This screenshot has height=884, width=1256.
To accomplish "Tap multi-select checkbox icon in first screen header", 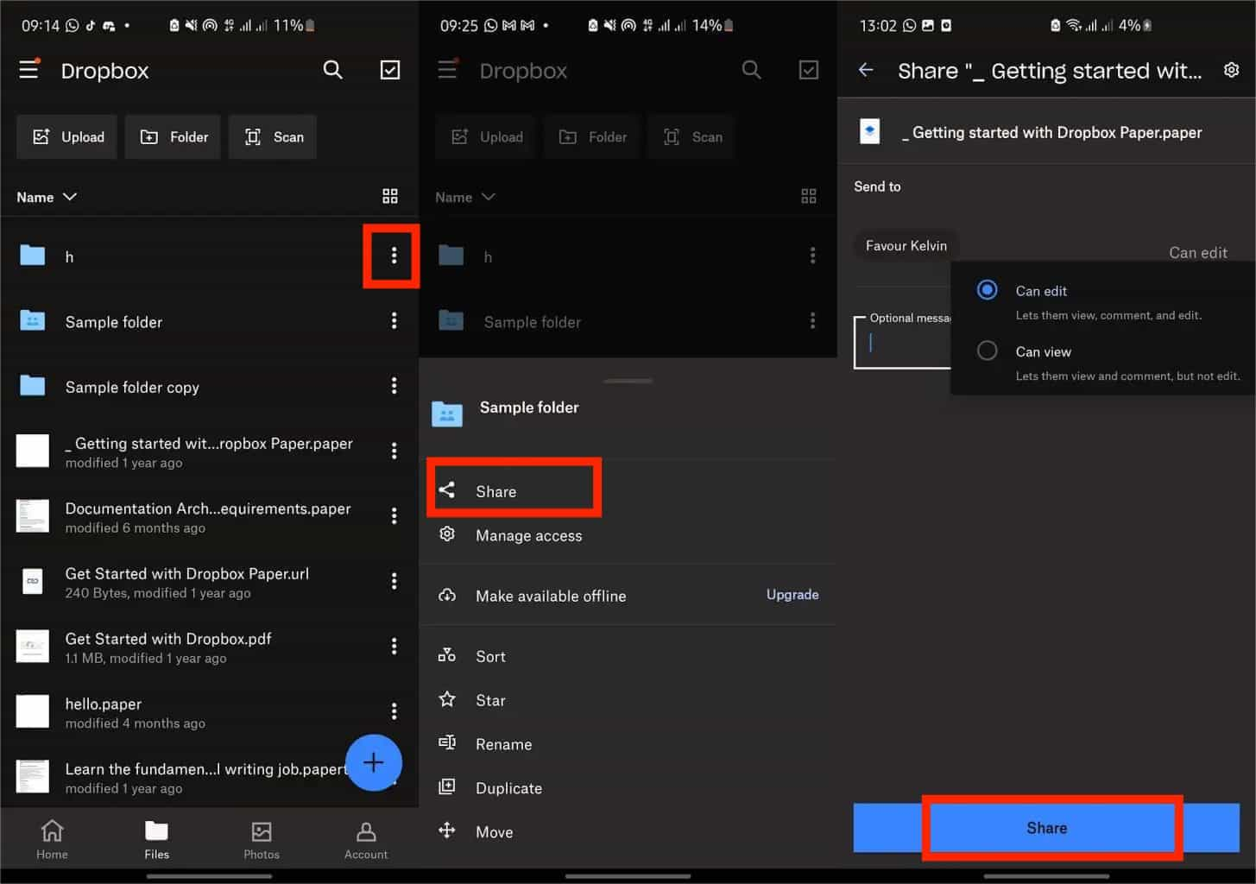I will 390,70.
